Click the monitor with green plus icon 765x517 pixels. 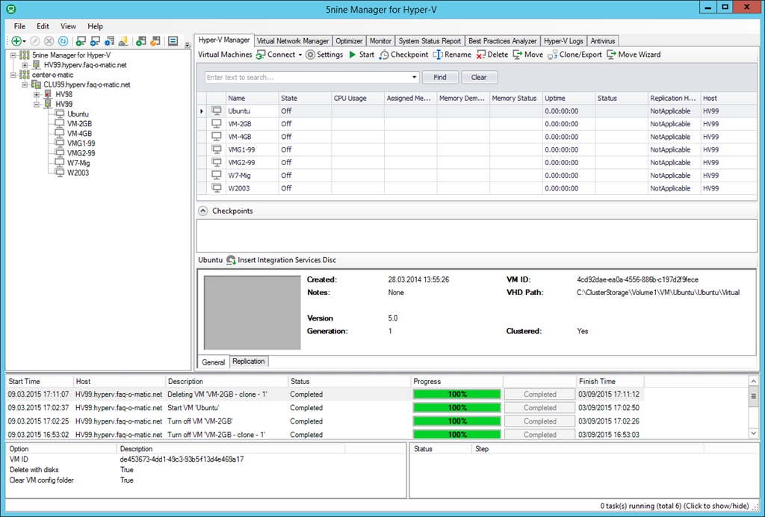81,41
